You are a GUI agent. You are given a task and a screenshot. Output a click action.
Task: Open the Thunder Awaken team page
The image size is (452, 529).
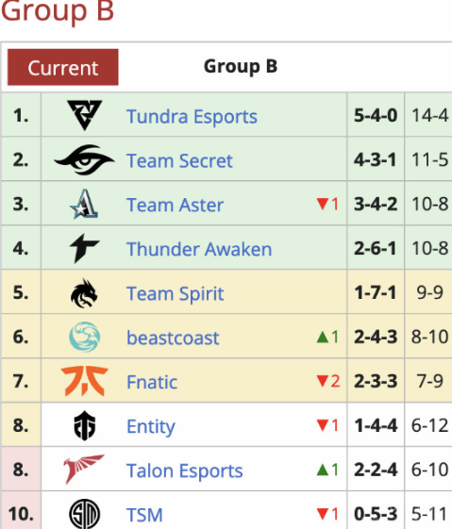coord(199,249)
